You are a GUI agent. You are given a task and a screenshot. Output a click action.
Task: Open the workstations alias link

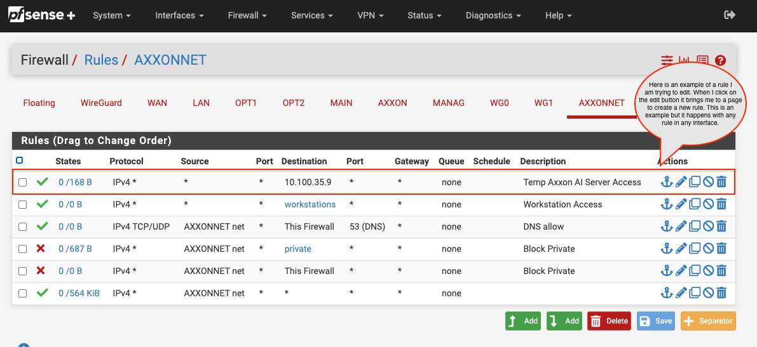[310, 204]
